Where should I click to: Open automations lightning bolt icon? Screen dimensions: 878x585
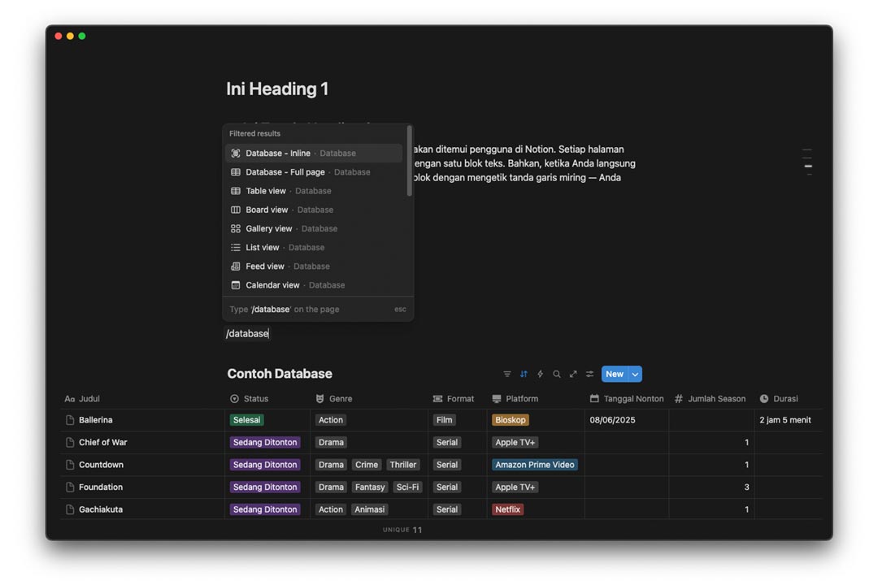pos(540,375)
